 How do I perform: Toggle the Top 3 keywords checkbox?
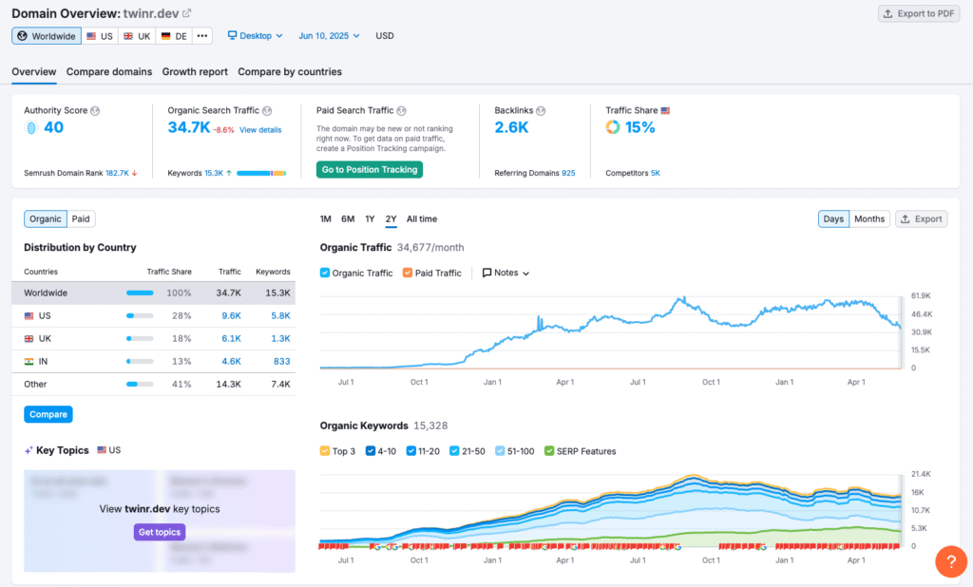click(325, 450)
